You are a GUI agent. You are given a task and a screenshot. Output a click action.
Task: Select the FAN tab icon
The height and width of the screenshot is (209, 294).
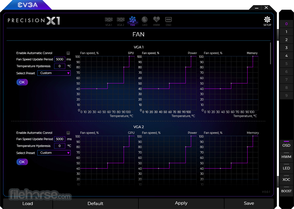(x=132, y=21)
